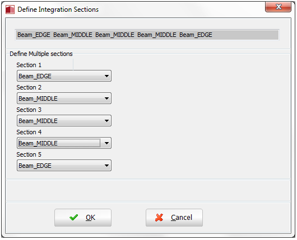
Task: Click the red application icon in title bar
Action: 10,10
